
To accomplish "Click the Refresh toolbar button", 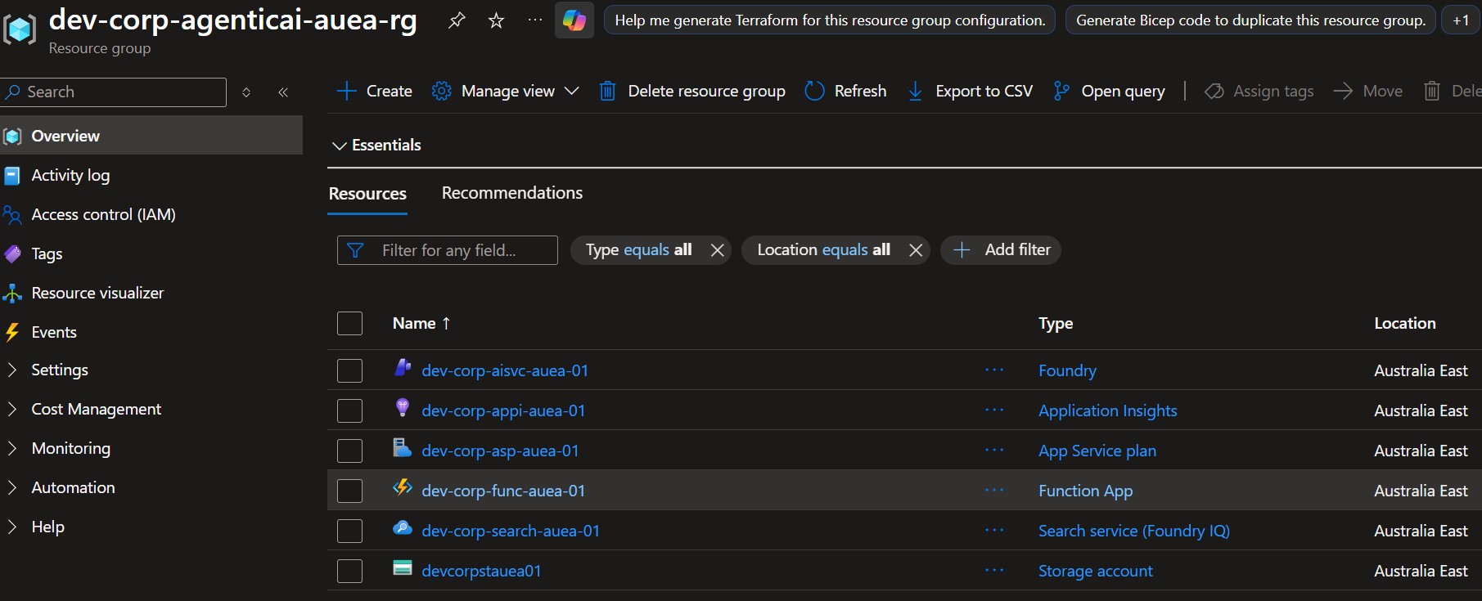I will [x=845, y=91].
